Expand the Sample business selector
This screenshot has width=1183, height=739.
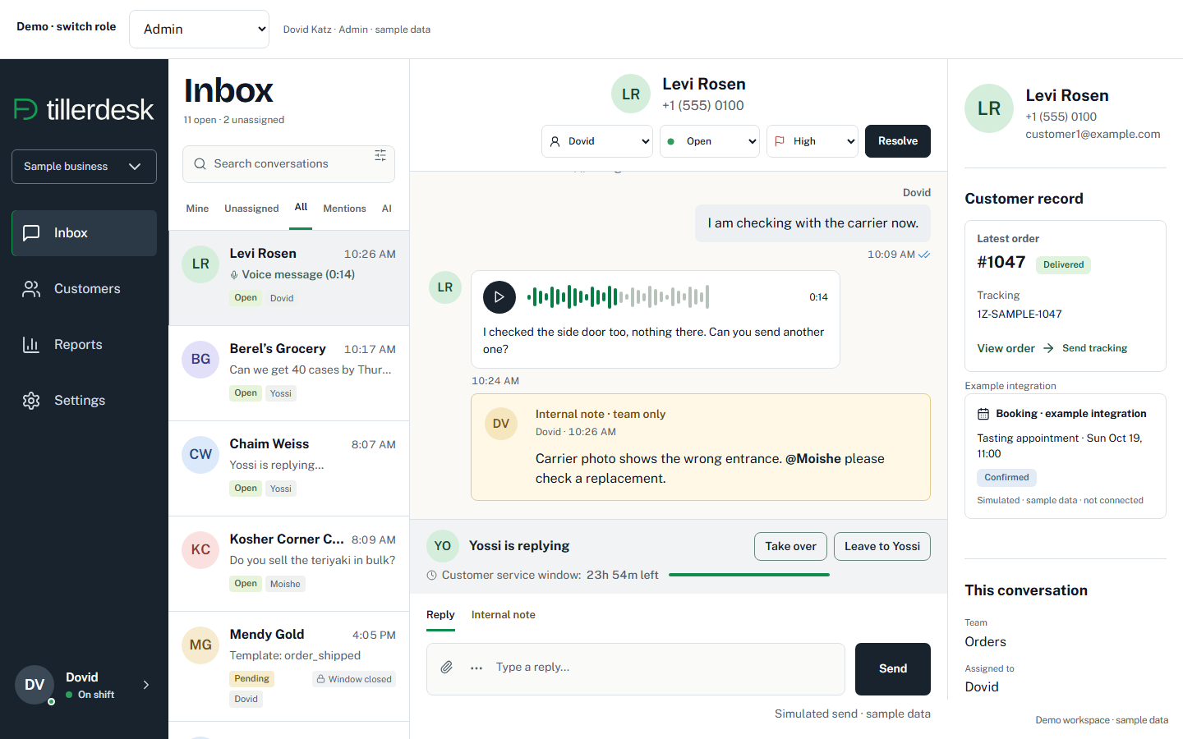click(84, 167)
